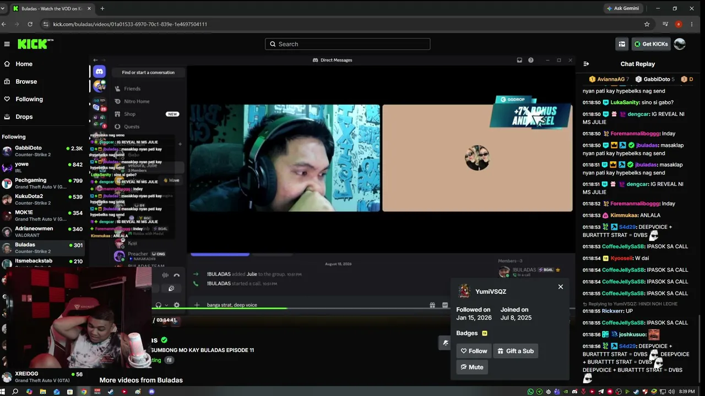Open KukuDota2's channel in Following list

click(x=43, y=199)
